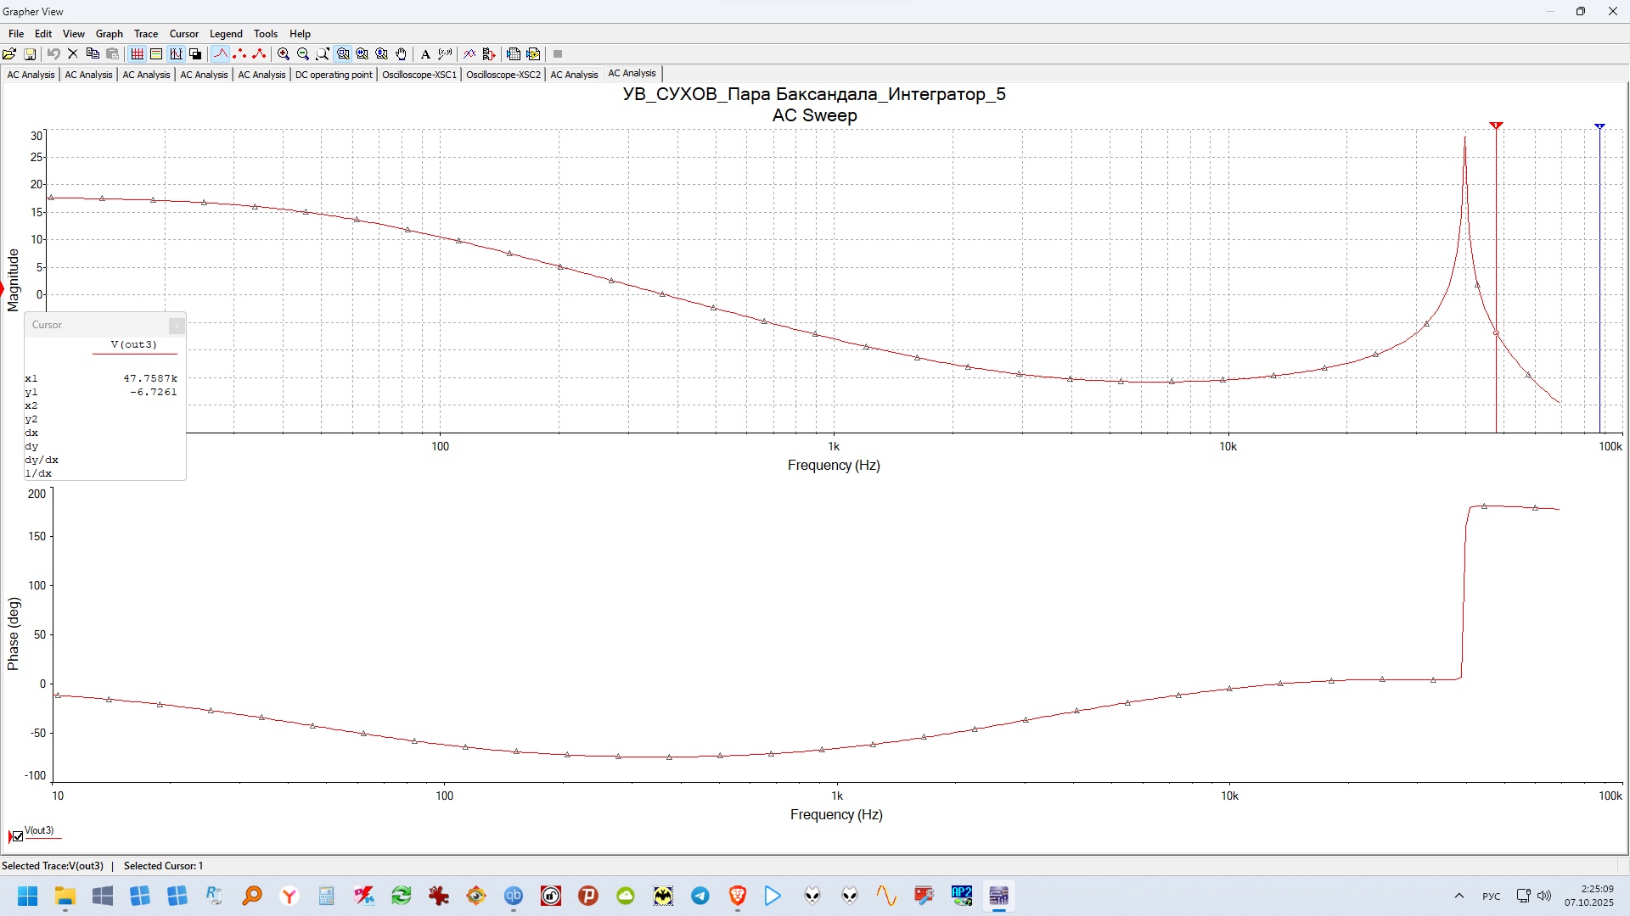Open Telegram from the taskbar
This screenshot has height=916, width=1630.
click(700, 896)
